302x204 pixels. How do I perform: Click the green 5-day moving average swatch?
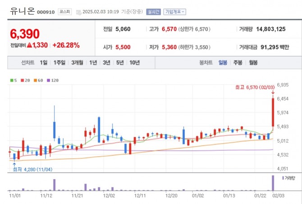pos(11,80)
